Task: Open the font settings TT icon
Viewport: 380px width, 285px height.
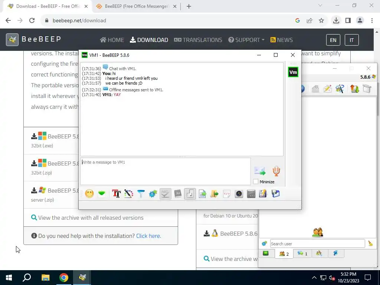Action: [116, 194]
